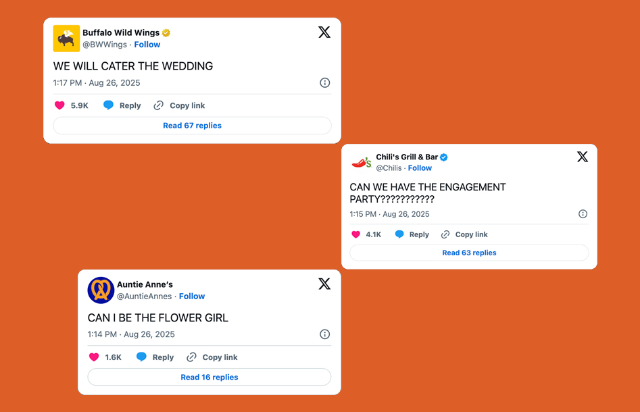
Task: Click the X logo on Auntie Anne's tweet
Action: 324,284
